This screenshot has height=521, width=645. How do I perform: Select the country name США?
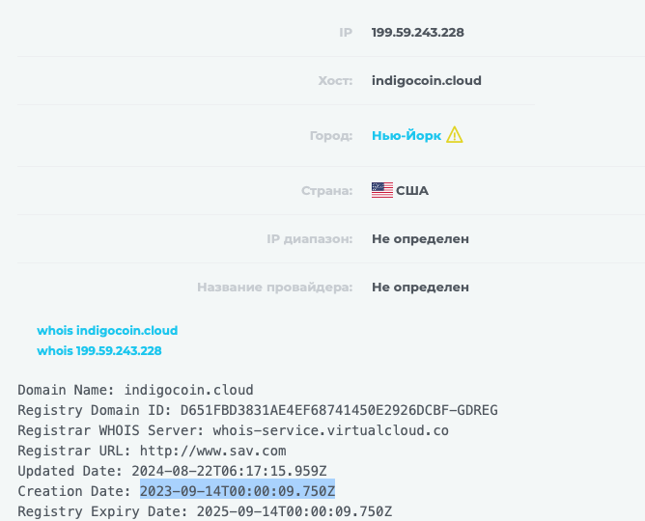tap(412, 191)
